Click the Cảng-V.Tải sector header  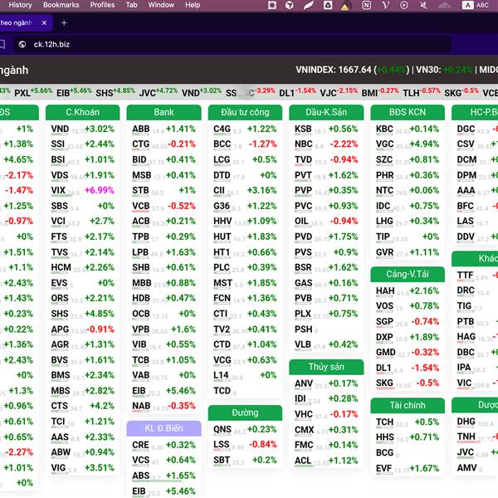point(408,274)
